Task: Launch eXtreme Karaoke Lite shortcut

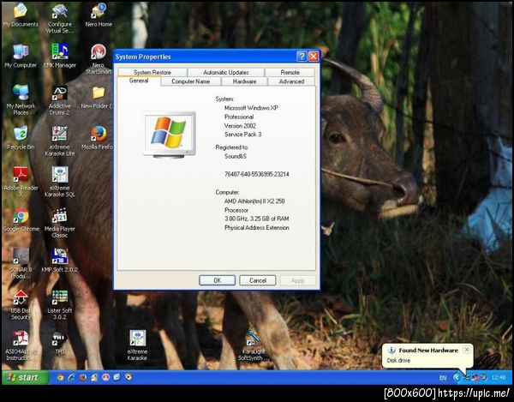Action: pyautogui.click(x=60, y=141)
